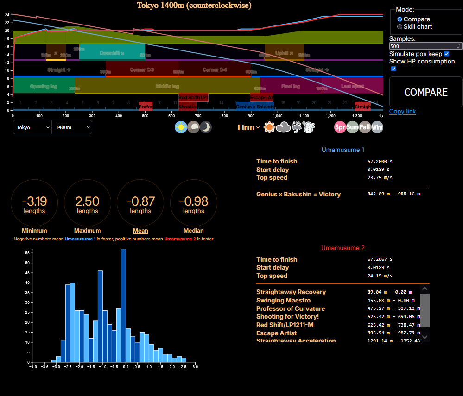This screenshot has height=396, width=463.
Task: Click the Last spurt phase block
Action: pyautogui.click(x=352, y=86)
